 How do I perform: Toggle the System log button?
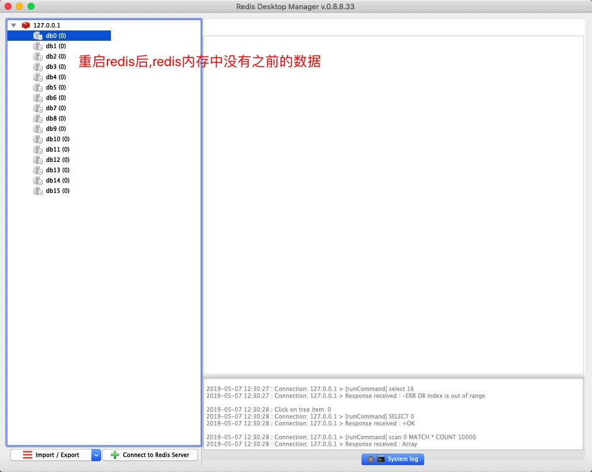[x=393, y=459]
